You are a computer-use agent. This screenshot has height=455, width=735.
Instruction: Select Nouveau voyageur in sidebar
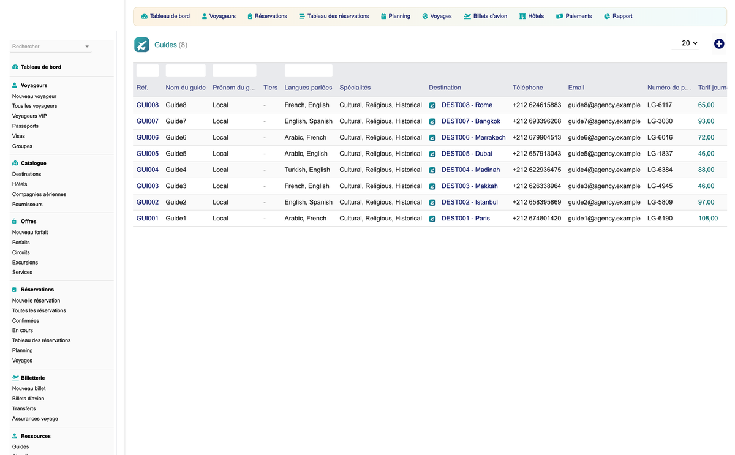click(34, 96)
